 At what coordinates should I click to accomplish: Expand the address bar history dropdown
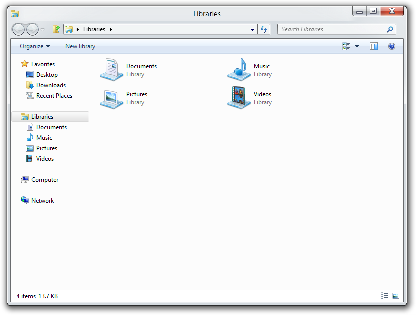(252, 30)
